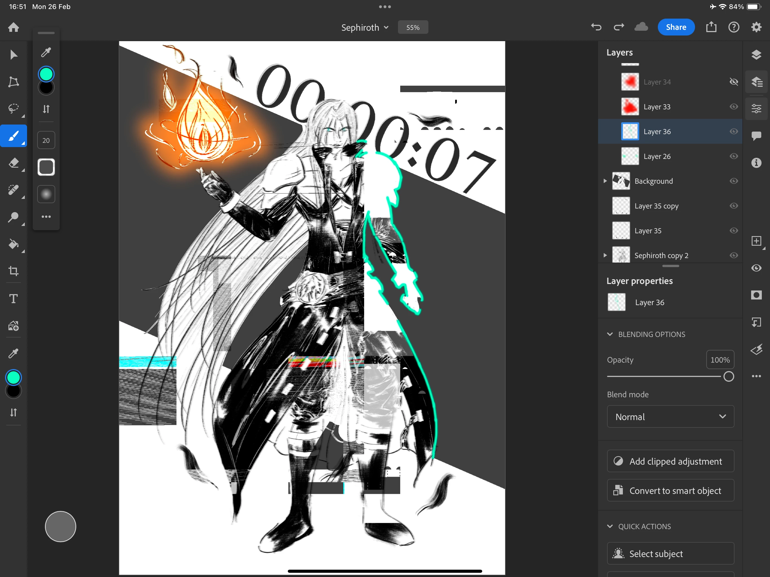Select the Type text tool

(x=14, y=299)
